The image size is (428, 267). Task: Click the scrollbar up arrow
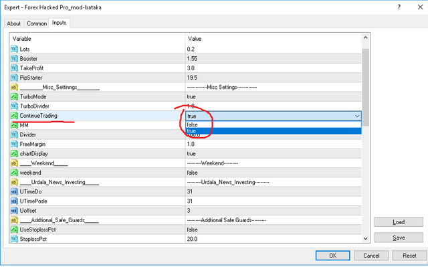click(366, 37)
